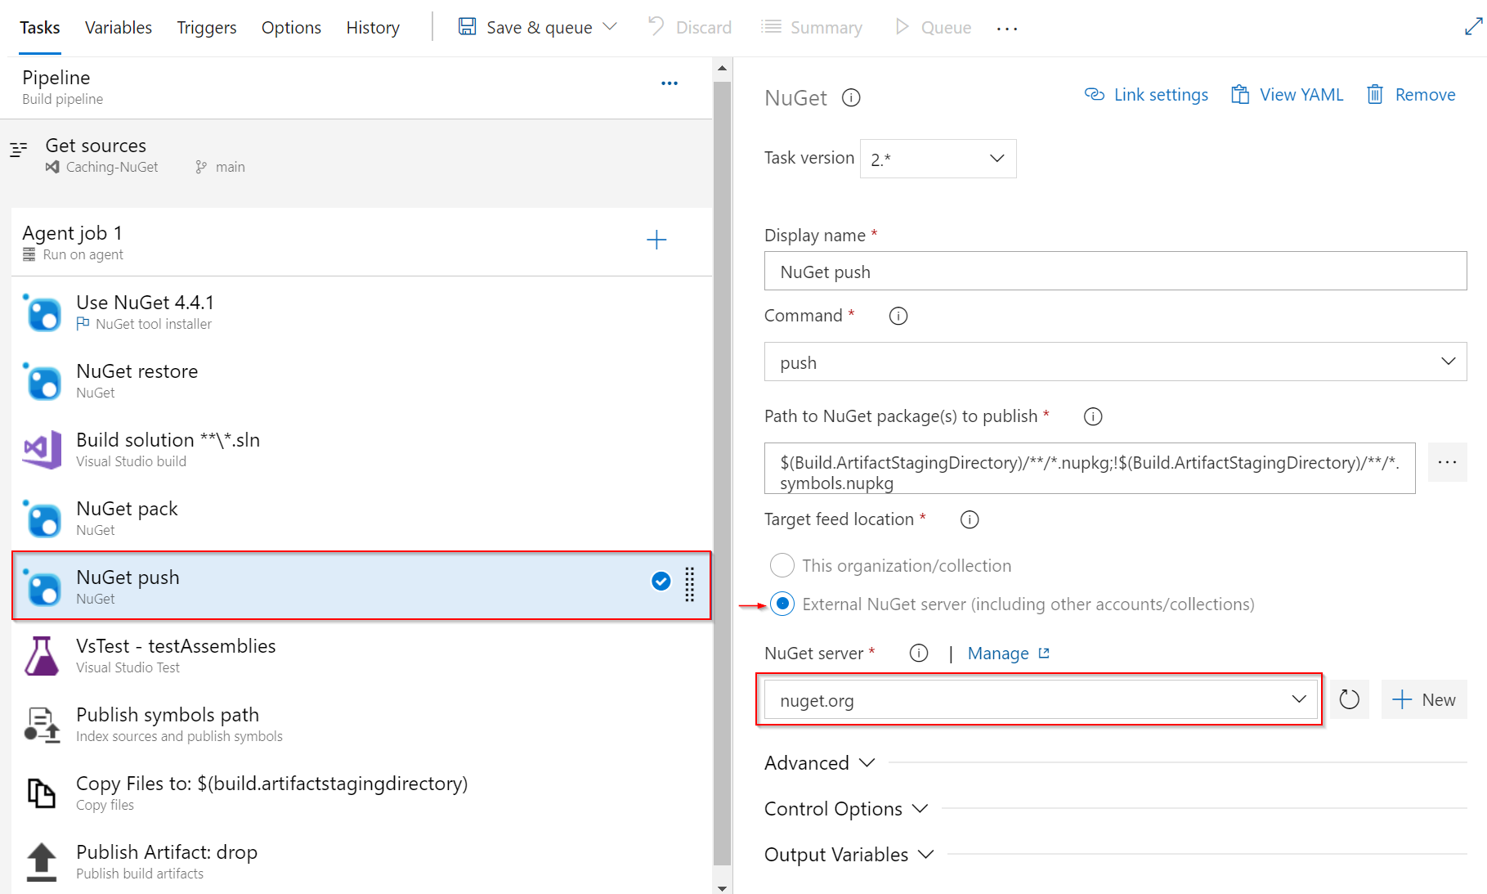Viewport: 1487px width, 894px height.
Task: Switch to the Variables tab
Action: (x=118, y=27)
